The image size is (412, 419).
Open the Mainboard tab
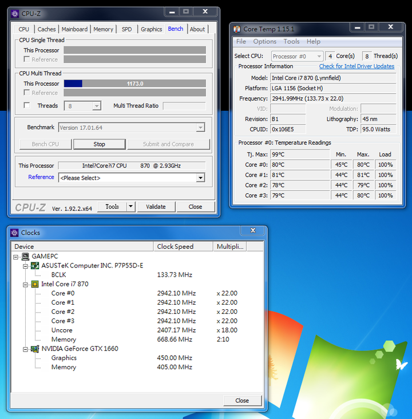tap(74, 29)
